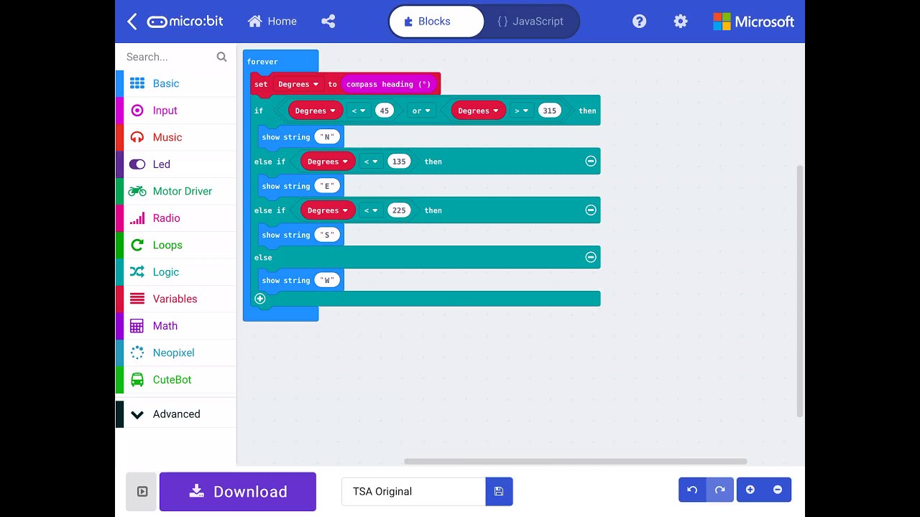Change the less-than operator before 45

pyautogui.click(x=359, y=111)
